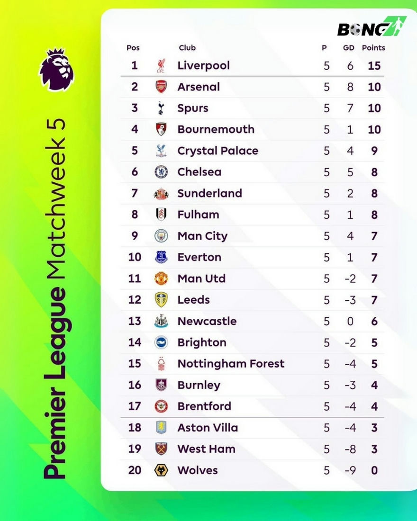
Task: Click the Club column header
Action: pos(187,48)
